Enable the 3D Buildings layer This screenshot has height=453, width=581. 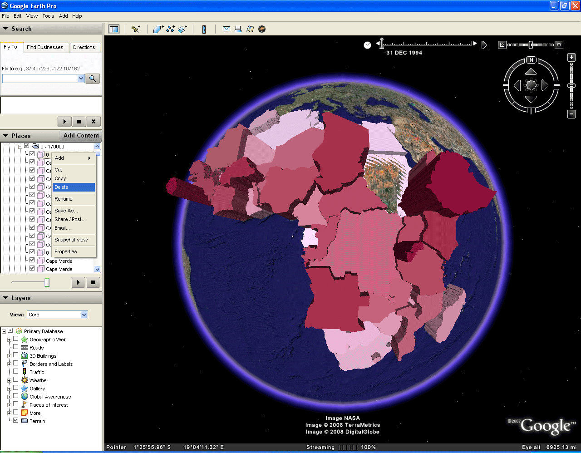[x=16, y=355]
